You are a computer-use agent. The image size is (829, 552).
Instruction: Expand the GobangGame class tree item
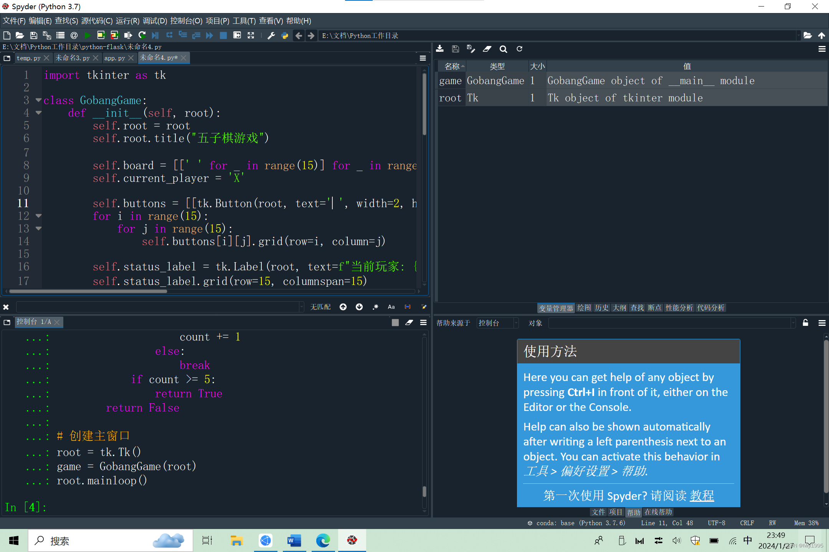click(38, 100)
